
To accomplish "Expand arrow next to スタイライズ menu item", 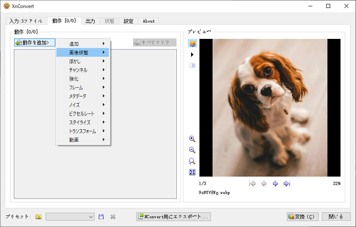I will click(x=103, y=122).
